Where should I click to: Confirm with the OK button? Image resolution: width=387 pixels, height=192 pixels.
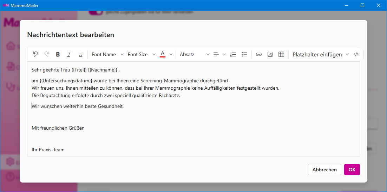coord(352,170)
